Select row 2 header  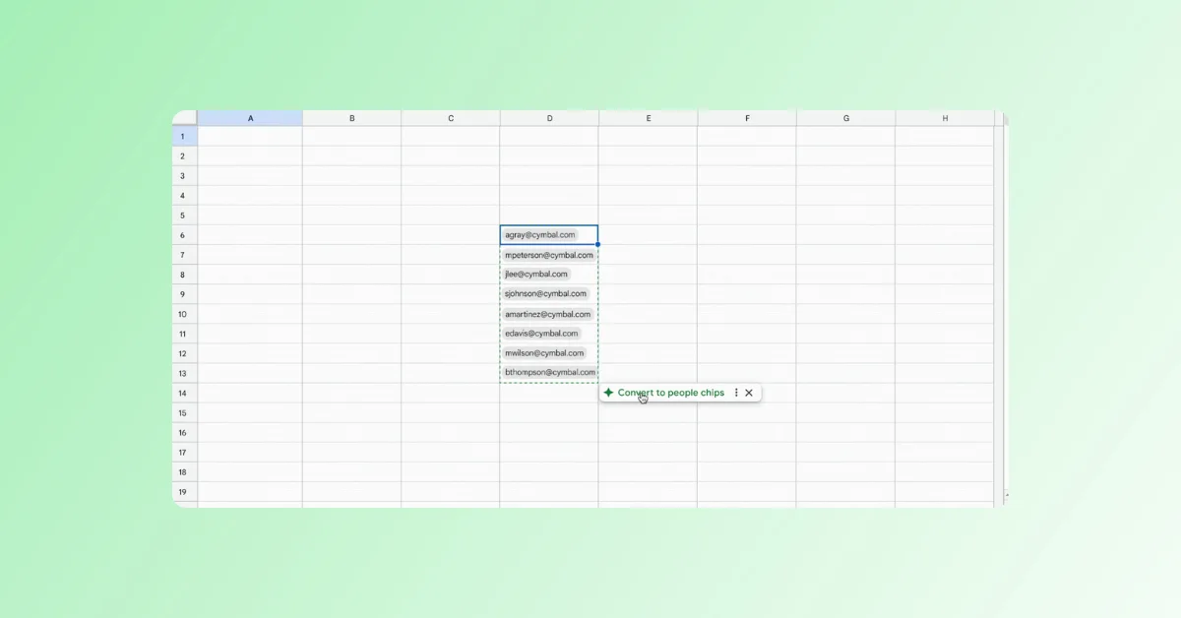point(185,155)
